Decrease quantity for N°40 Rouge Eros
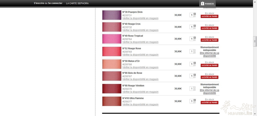The image size is (257, 116). click(x=195, y=28)
